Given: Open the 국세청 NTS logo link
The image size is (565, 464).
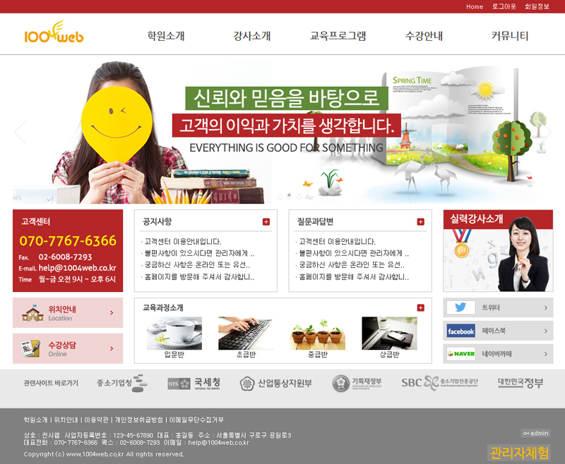Looking at the screenshot, I should 194,384.
